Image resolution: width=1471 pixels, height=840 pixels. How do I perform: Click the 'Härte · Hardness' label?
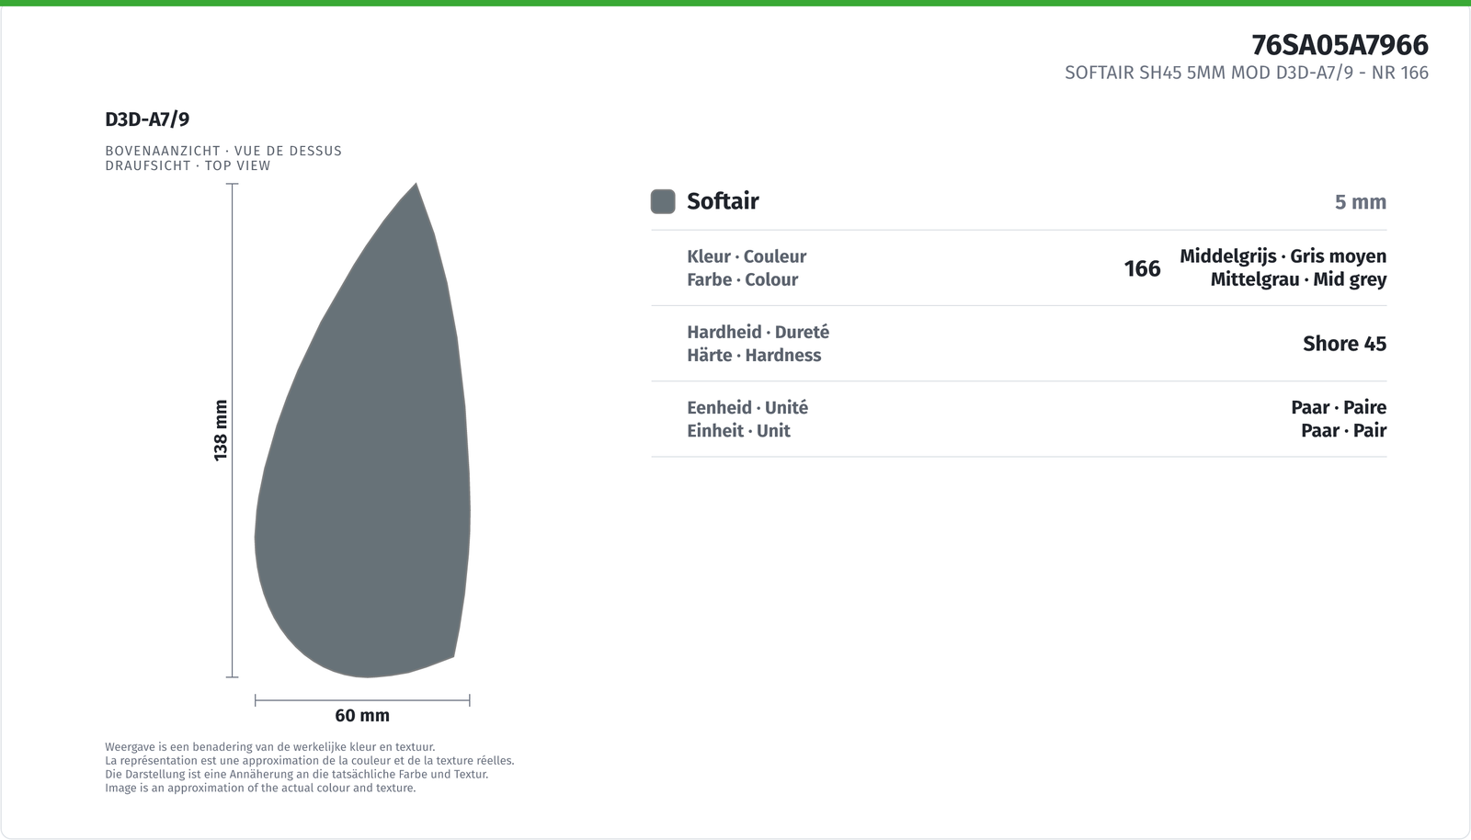click(x=754, y=355)
